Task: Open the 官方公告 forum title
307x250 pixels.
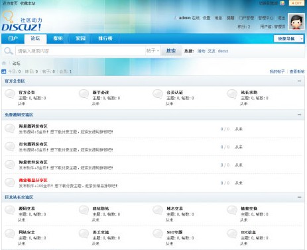Action: (27, 93)
